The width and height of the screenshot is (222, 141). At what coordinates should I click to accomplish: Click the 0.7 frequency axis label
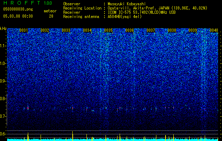[x=3, y=116]
